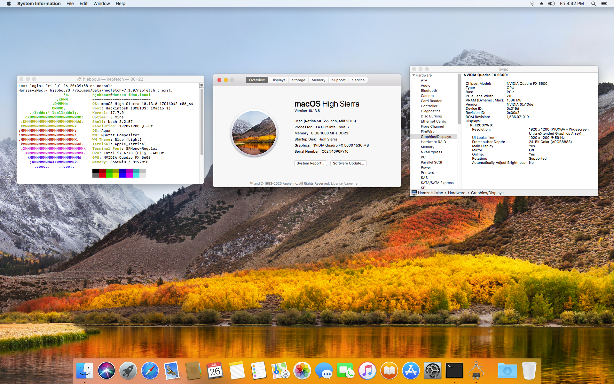The height and width of the screenshot is (384, 614).
Task: Open Safari compass icon in dock
Action: (x=150, y=371)
